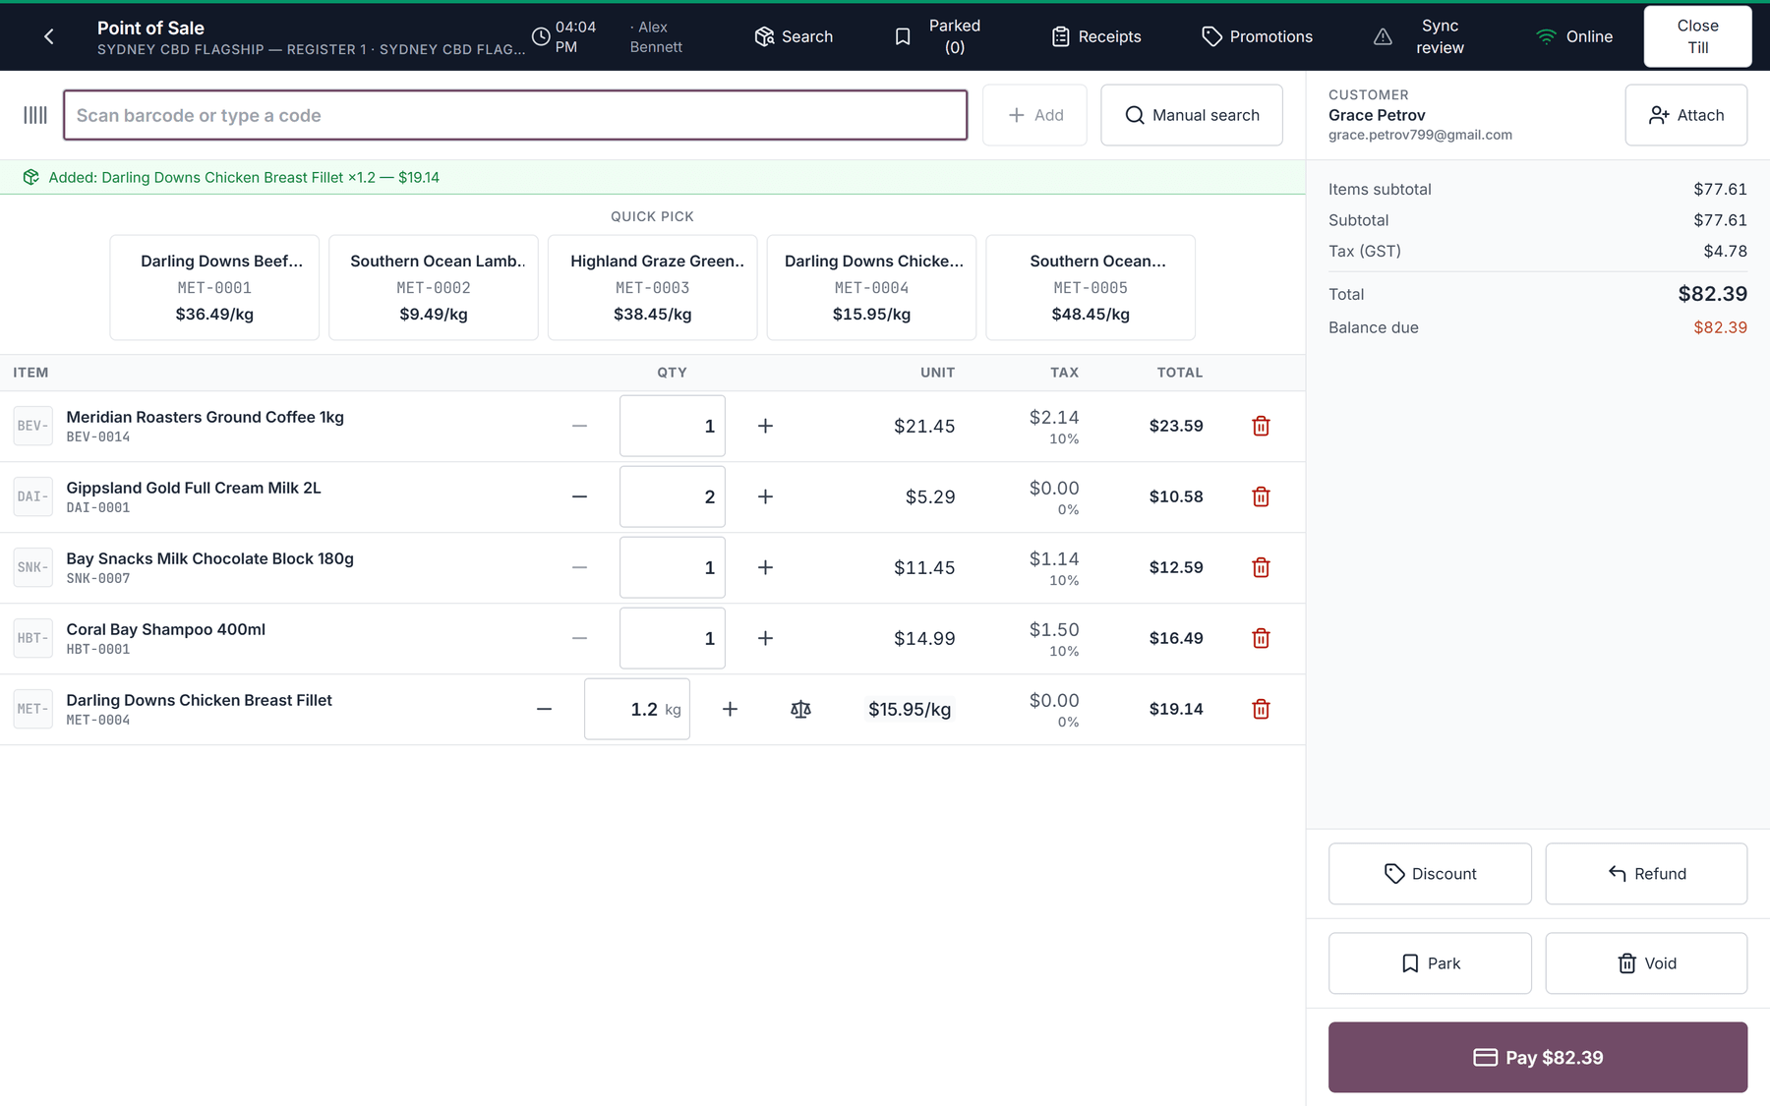Delete Bay Snacks Milk Chocolate Block line
The image size is (1770, 1106).
click(x=1261, y=567)
